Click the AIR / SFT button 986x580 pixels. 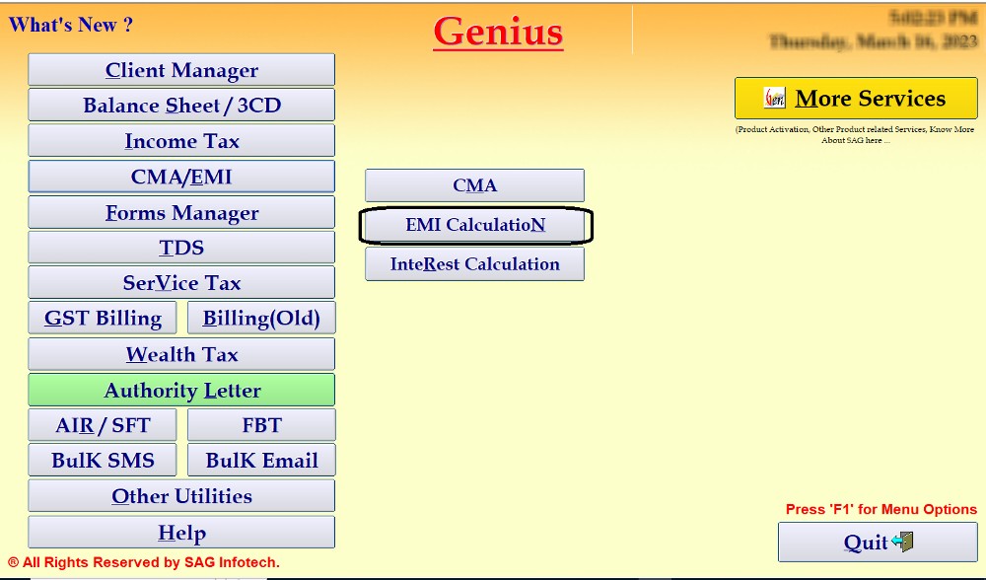[x=103, y=425]
